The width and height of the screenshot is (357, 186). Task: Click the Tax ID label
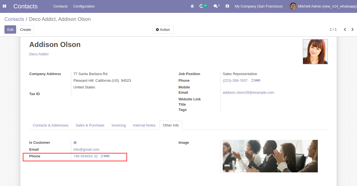(34, 94)
